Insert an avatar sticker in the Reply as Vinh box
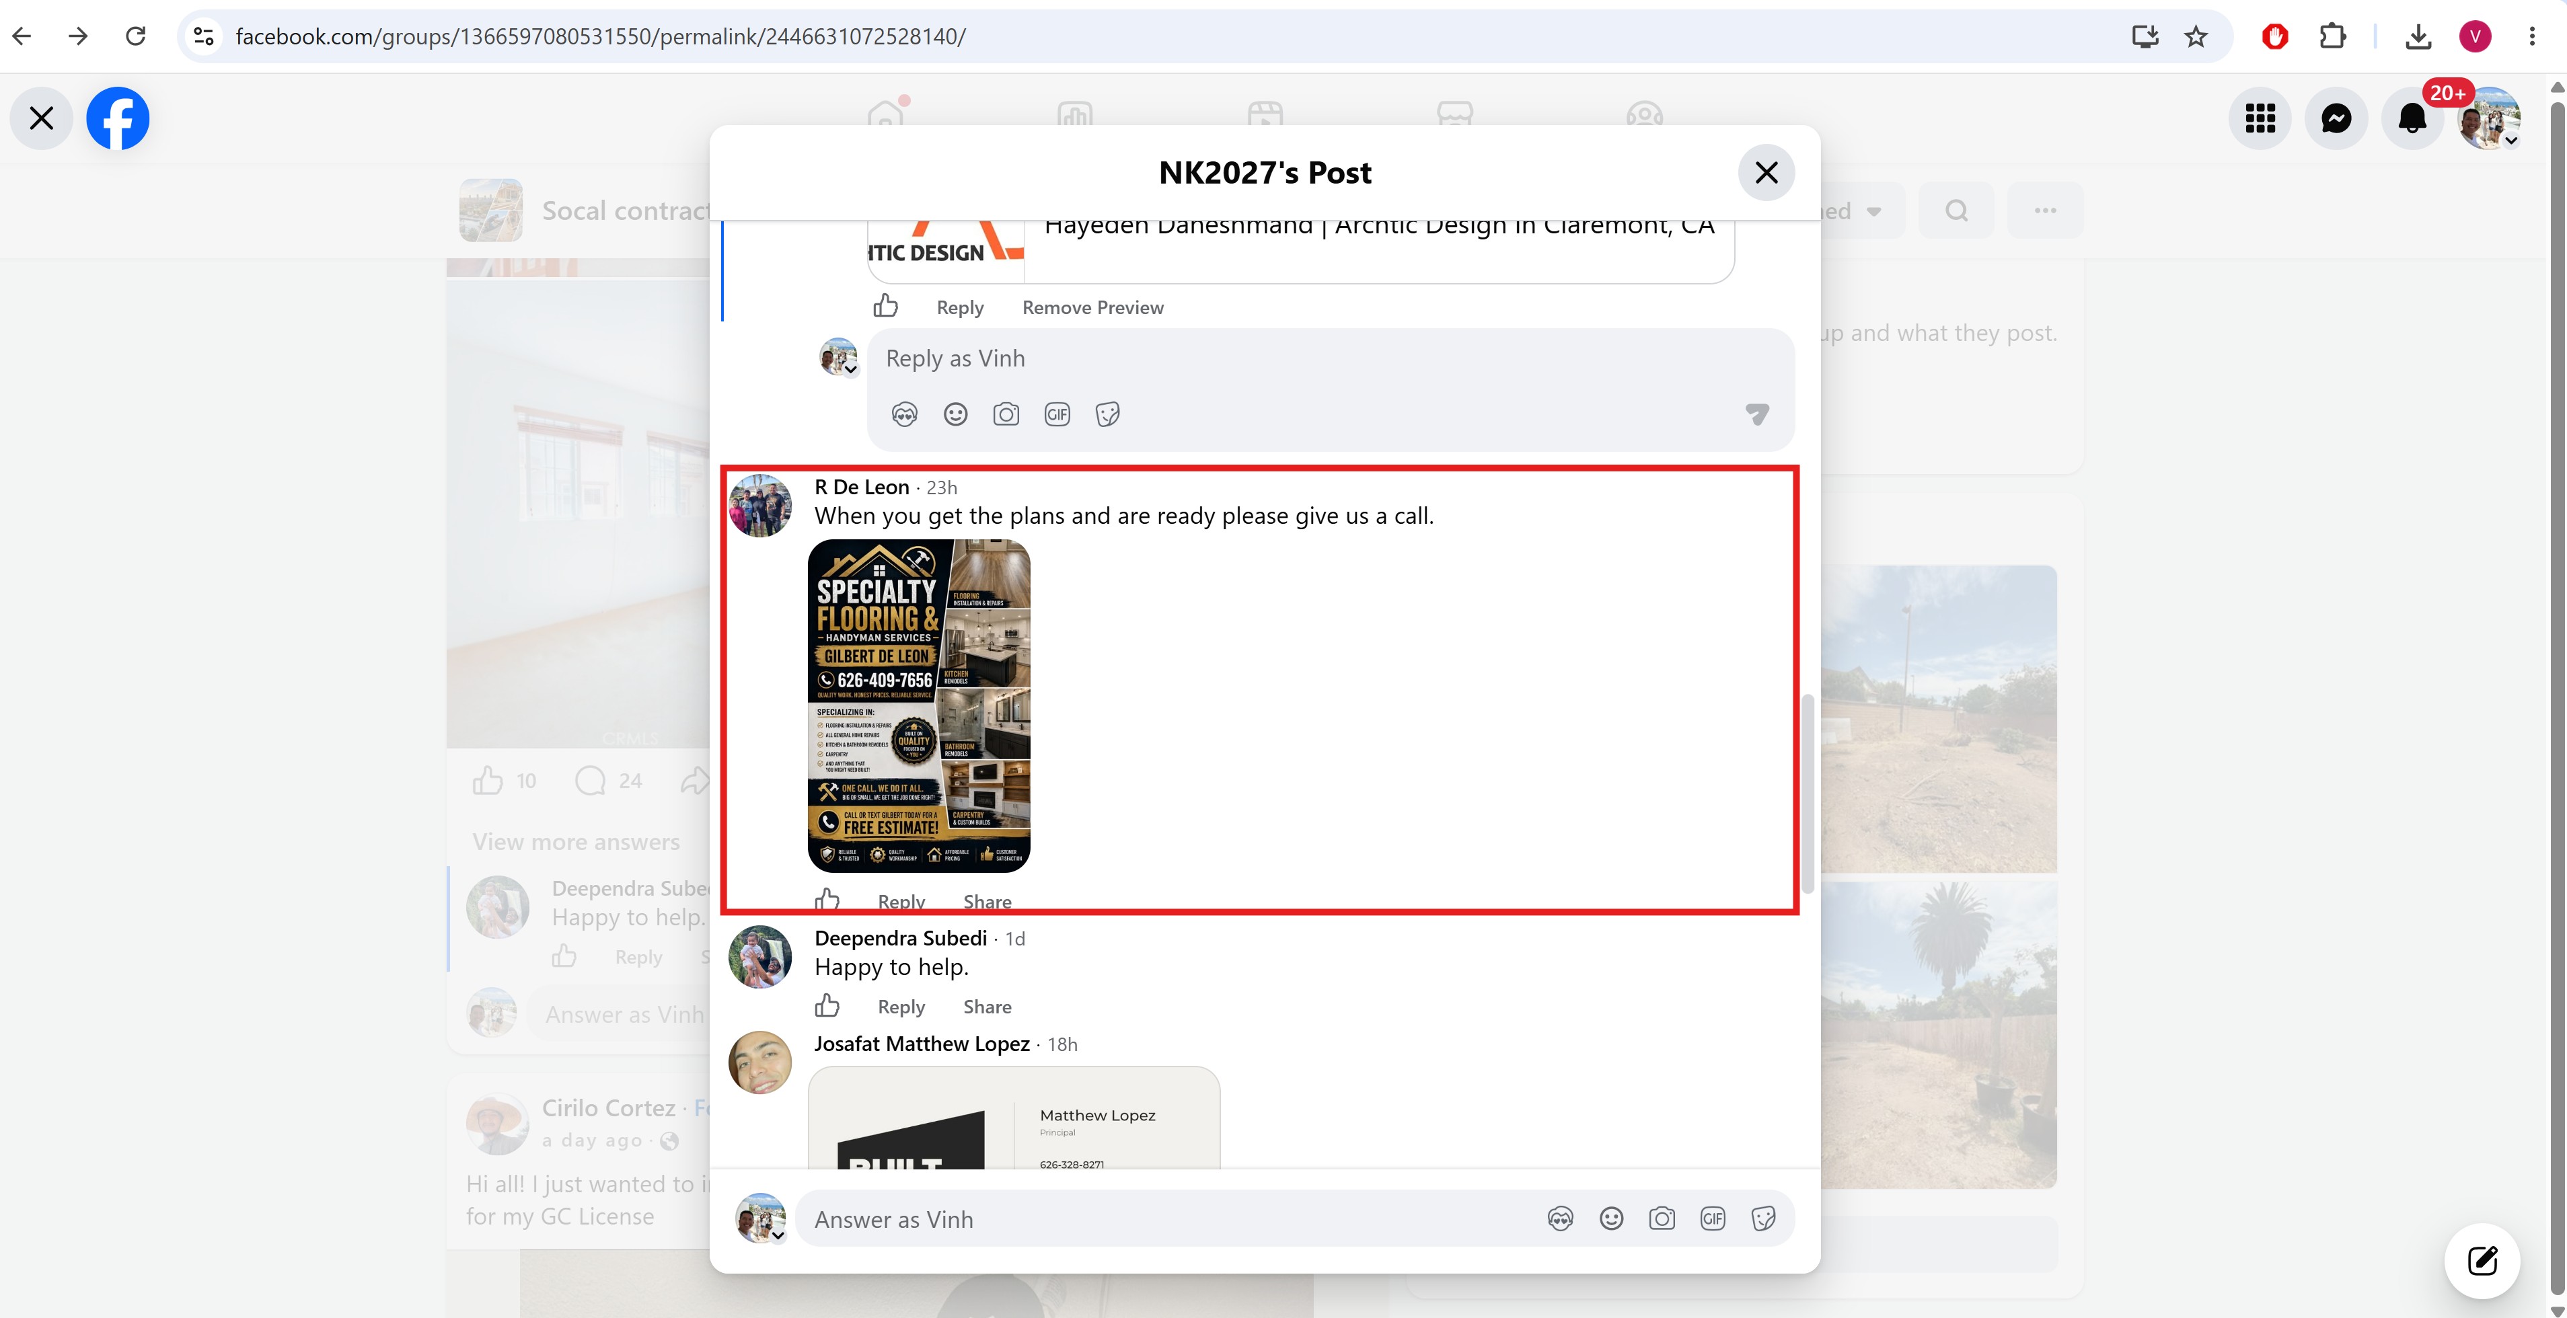Viewport: 2567px width, 1318px height. tap(905, 414)
